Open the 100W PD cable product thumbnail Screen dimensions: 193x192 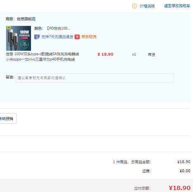(x=19, y=38)
